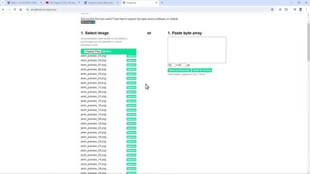The width and height of the screenshot is (310, 174).
Task: Reload the image2cpp page
Action: pyautogui.click(x=15, y=10)
